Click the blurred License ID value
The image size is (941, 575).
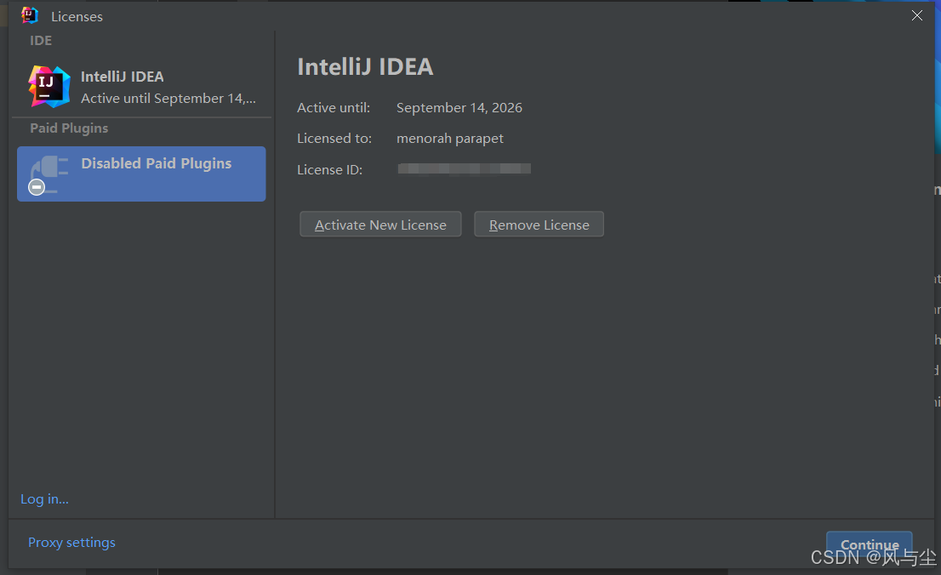pos(465,169)
